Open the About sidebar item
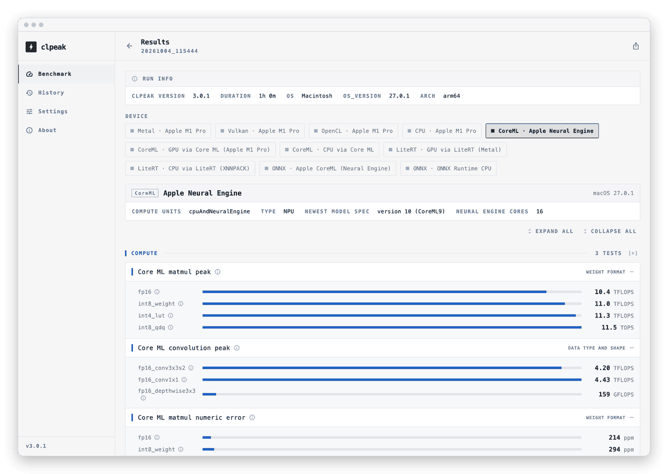This screenshot has height=474, width=668. [x=66, y=130]
